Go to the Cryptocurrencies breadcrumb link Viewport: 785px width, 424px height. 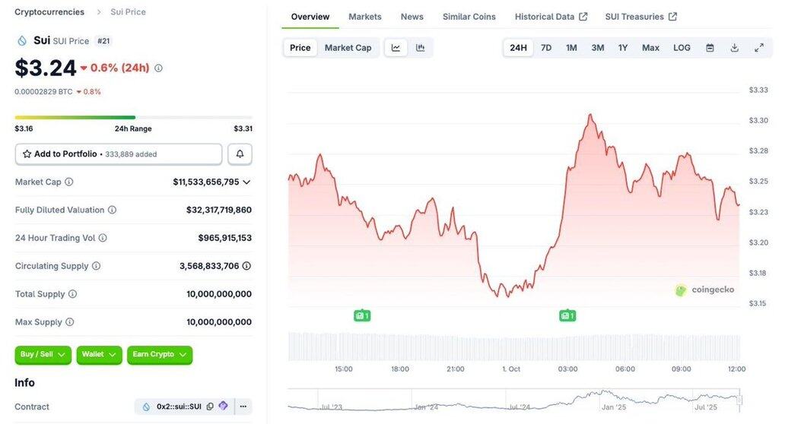click(49, 12)
